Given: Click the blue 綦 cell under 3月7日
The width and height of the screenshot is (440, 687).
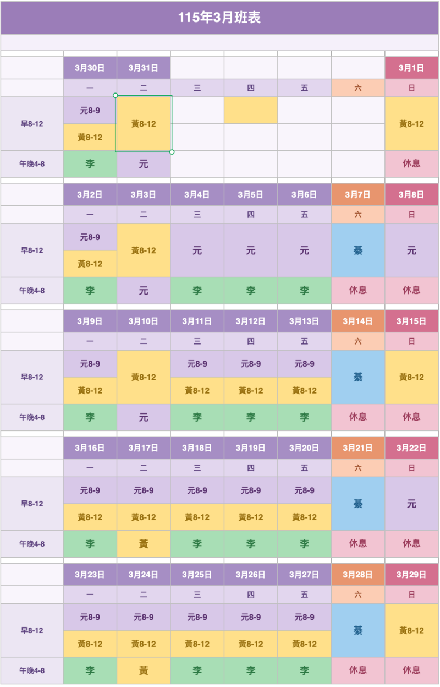Looking at the screenshot, I should pos(358,250).
